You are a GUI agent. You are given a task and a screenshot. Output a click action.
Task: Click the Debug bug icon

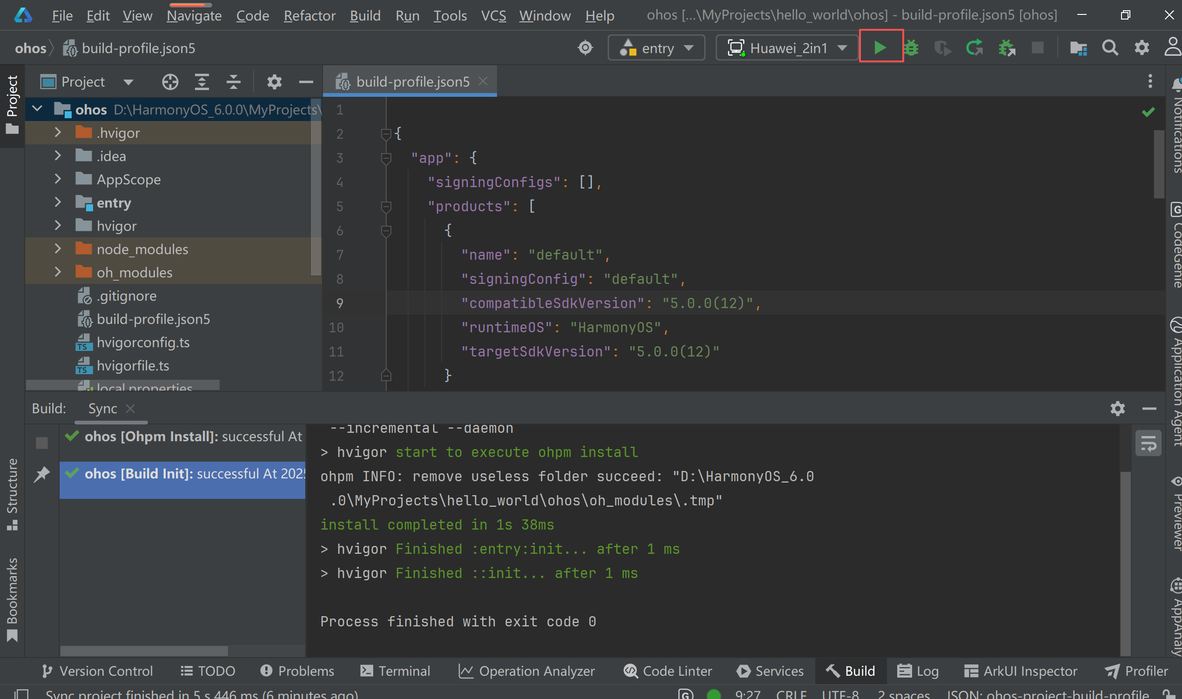911,47
